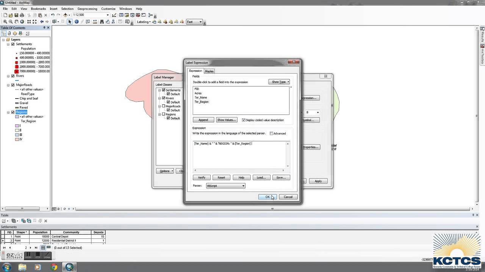Viewport: 485px width, 272px height.
Task: Click the List By Visibility icon
Action: [15, 34]
